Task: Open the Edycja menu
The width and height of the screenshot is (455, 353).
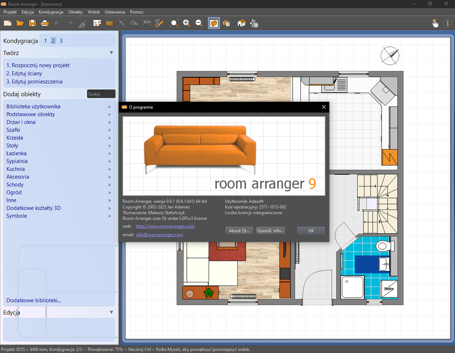Action: pyautogui.click(x=27, y=12)
